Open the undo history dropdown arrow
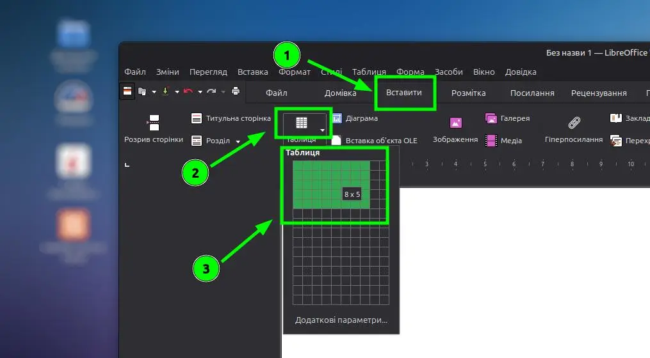The image size is (650, 358). pos(200,92)
